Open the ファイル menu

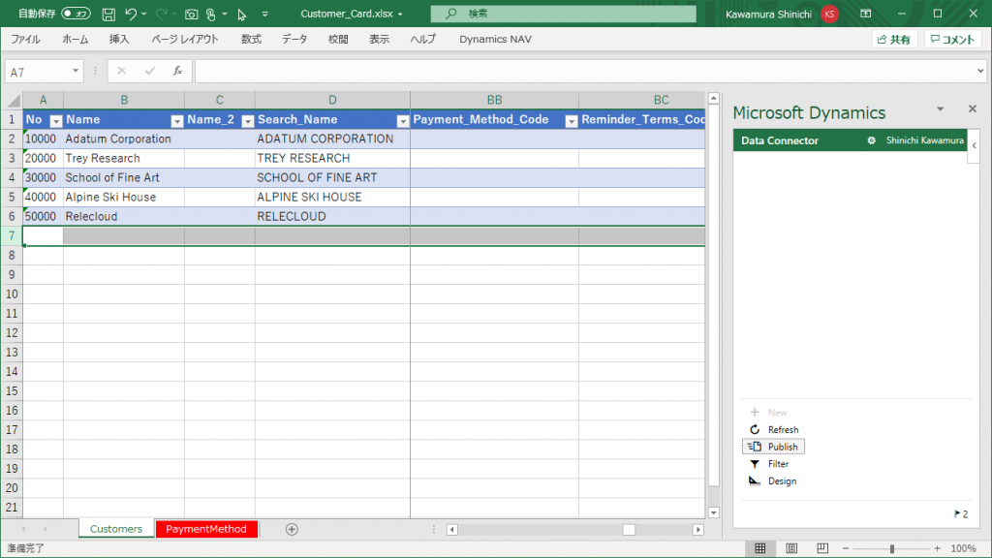tap(25, 39)
